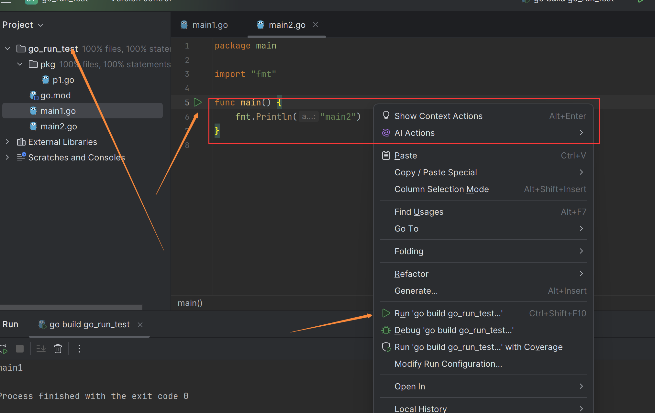Choose Modify Run Configuration option
The image size is (655, 413).
coord(448,364)
